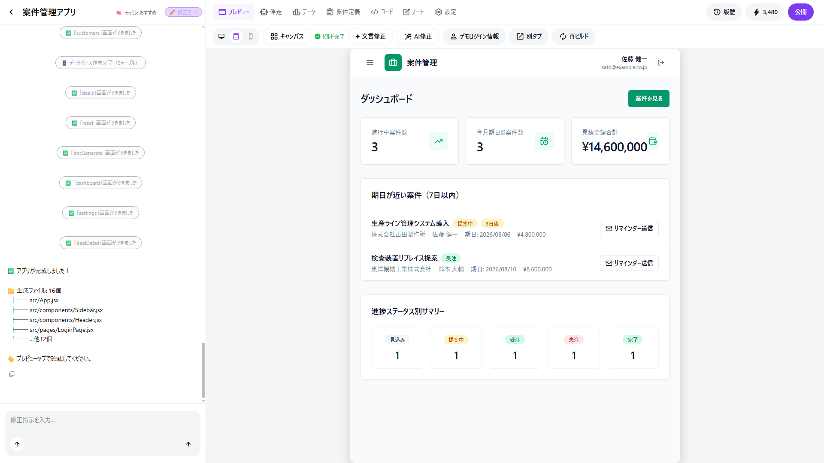The image size is (824, 463).
Task: Open the 履歴 history button
Action: (724, 12)
